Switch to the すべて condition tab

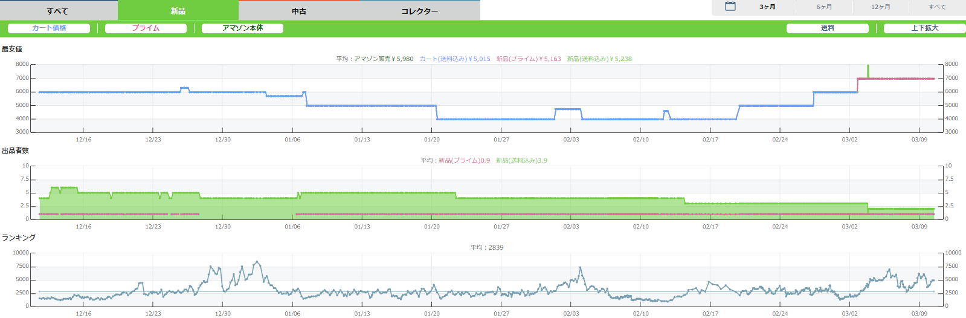58,11
